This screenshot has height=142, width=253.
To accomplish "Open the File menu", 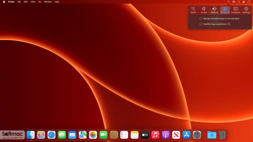I will (x=19, y=2).
